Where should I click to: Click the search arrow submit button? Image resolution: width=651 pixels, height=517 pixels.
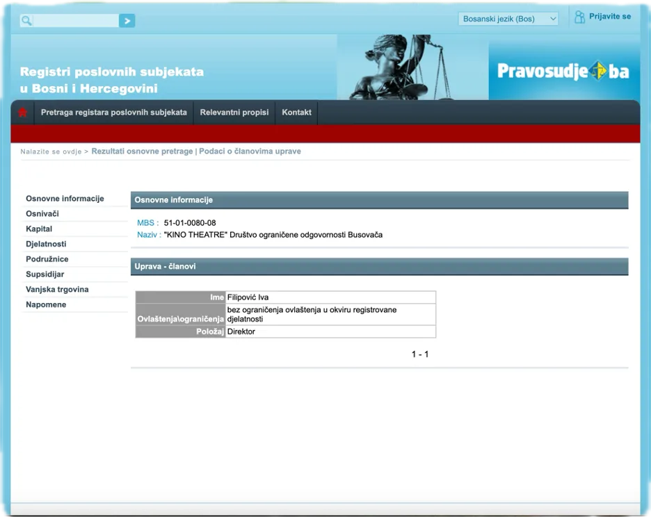tap(127, 21)
